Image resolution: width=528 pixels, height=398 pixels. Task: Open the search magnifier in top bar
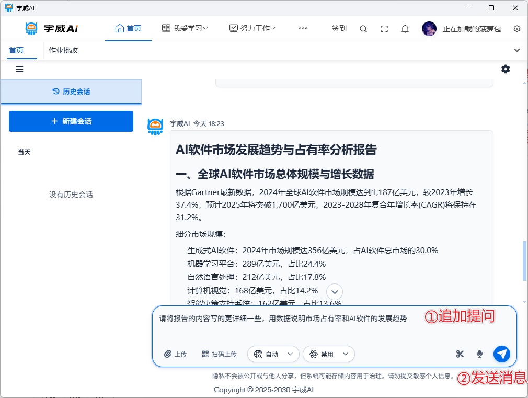coord(363,29)
